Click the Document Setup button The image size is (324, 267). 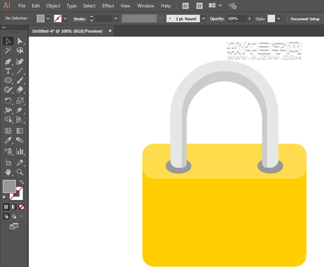pos(305,19)
